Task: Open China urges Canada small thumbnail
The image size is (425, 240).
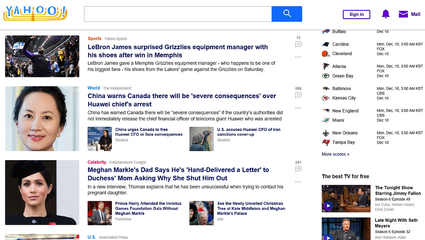Action: pyautogui.click(x=100, y=139)
